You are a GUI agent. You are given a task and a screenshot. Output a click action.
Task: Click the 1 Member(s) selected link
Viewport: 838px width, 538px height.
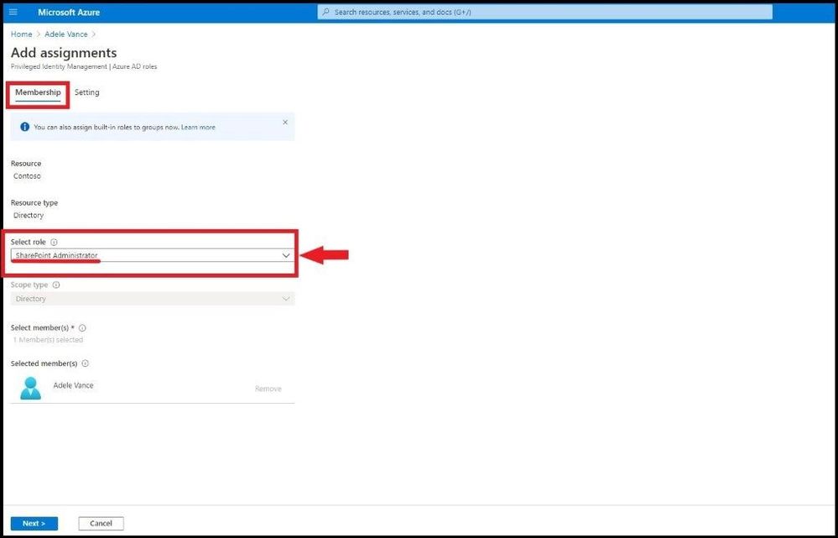pos(48,340)
